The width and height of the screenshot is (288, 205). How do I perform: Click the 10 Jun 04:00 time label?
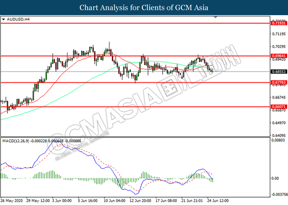click(114, 201)
